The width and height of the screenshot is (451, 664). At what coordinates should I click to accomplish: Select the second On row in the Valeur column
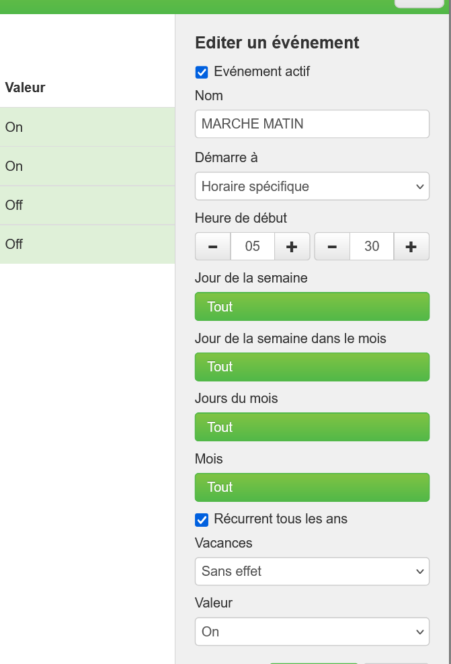point(87,166)
